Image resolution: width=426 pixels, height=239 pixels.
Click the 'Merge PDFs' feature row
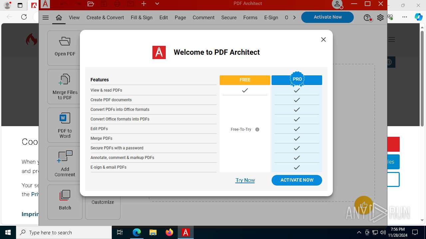153,138
